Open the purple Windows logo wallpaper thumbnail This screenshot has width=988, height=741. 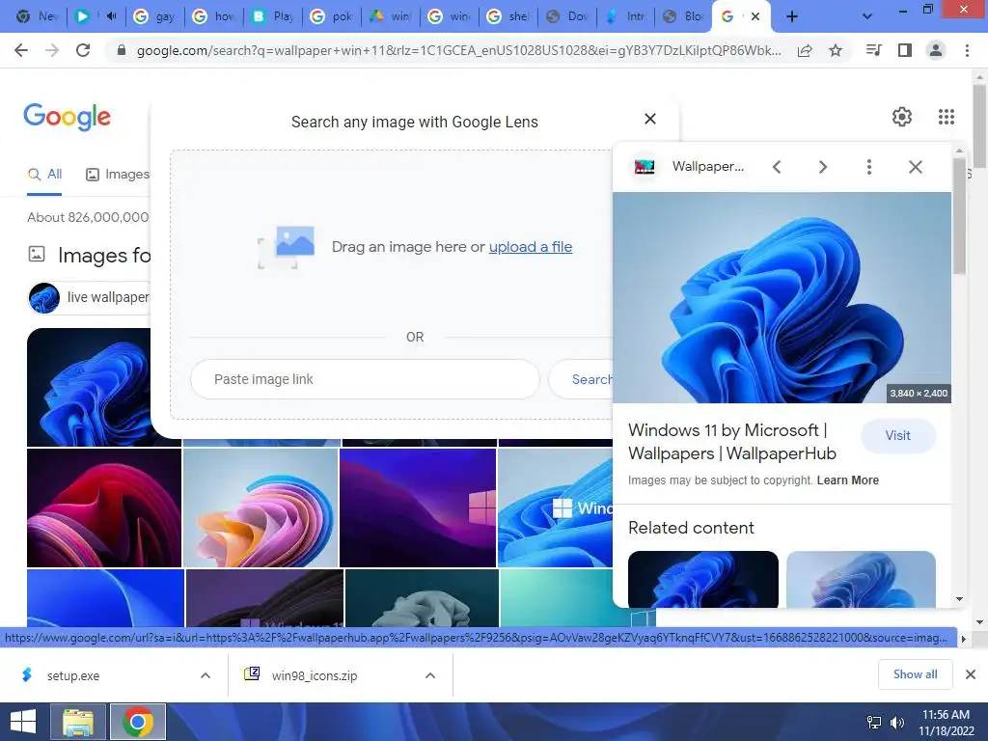418,508
